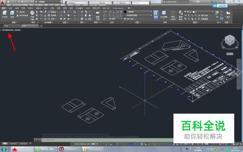Expand the Solid Editing panel title
243x152 pixels.
(x=49, y=23)
